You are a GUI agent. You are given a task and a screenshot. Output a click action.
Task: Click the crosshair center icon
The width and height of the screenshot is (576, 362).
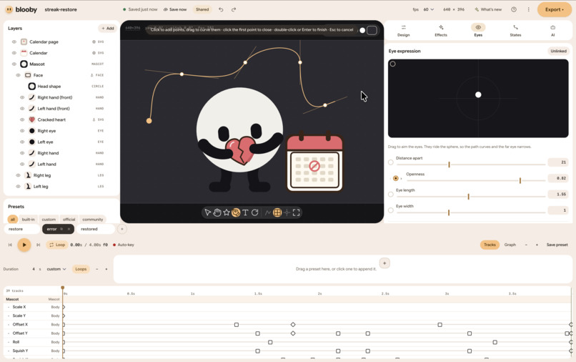[x=287, y=212]
